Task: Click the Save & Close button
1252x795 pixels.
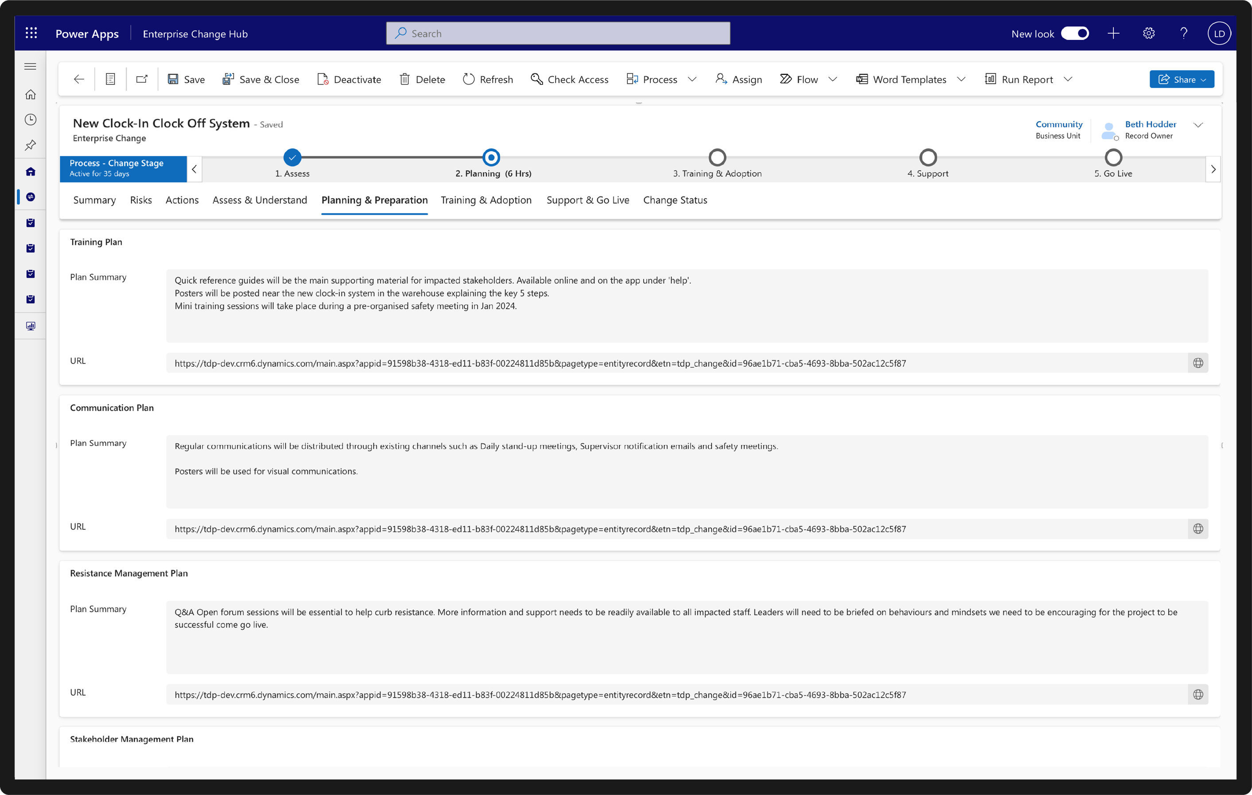Action: (261, 79)
